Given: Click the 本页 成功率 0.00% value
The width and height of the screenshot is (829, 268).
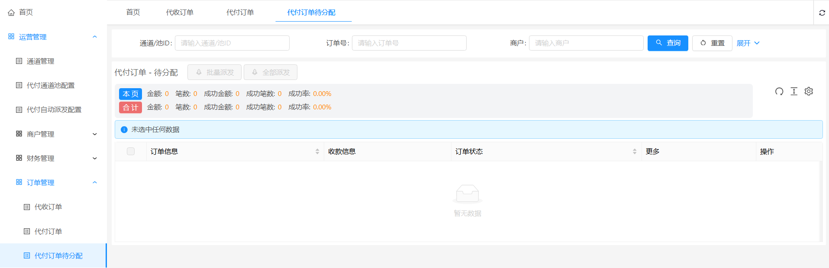Looking at the screenshot, I should [x=322, y=94].
